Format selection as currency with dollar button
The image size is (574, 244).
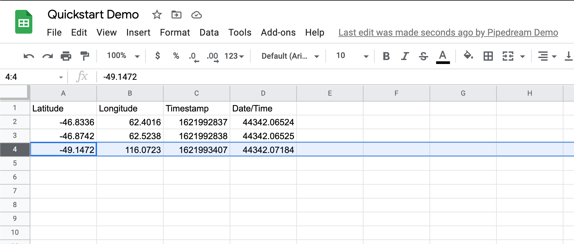[158, 56]
